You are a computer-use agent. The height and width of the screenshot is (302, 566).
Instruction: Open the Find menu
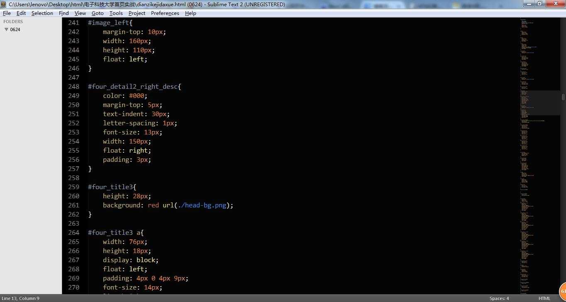(x=64, y=13)
